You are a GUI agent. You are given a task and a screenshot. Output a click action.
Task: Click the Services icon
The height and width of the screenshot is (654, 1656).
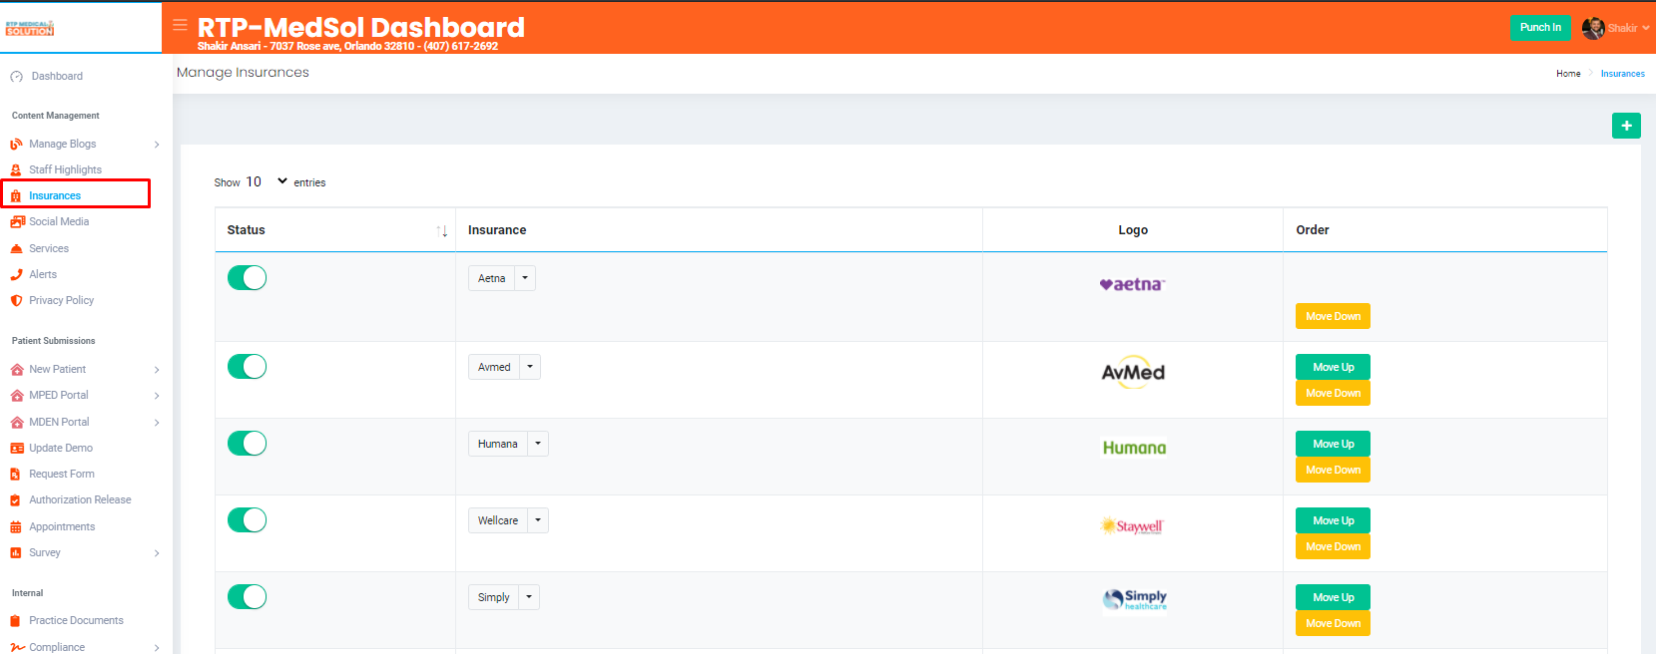(16, 249)
